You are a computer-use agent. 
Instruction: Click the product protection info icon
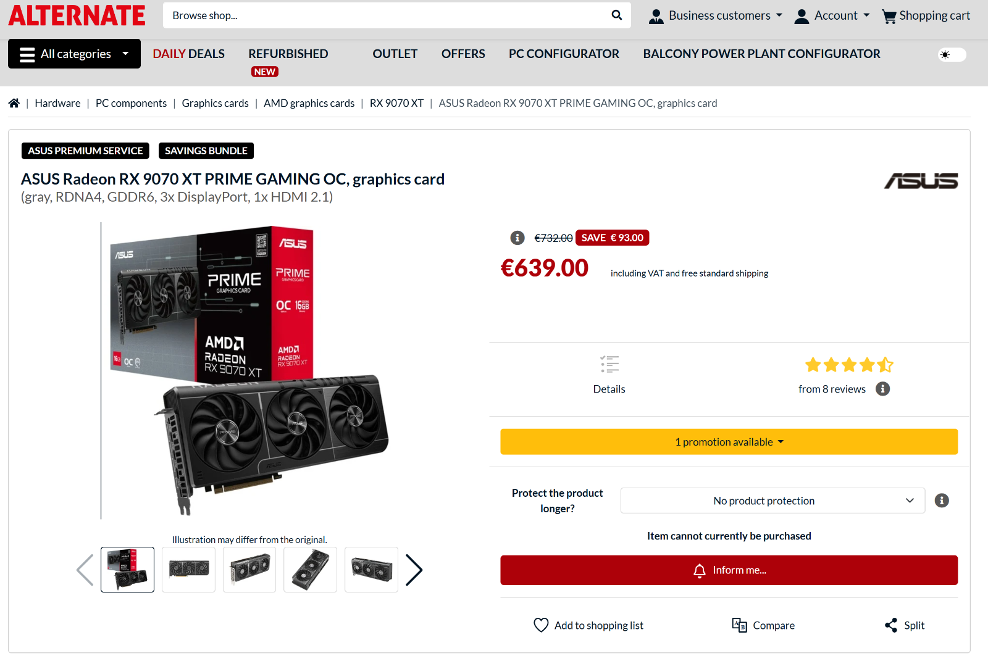[942, 501]
